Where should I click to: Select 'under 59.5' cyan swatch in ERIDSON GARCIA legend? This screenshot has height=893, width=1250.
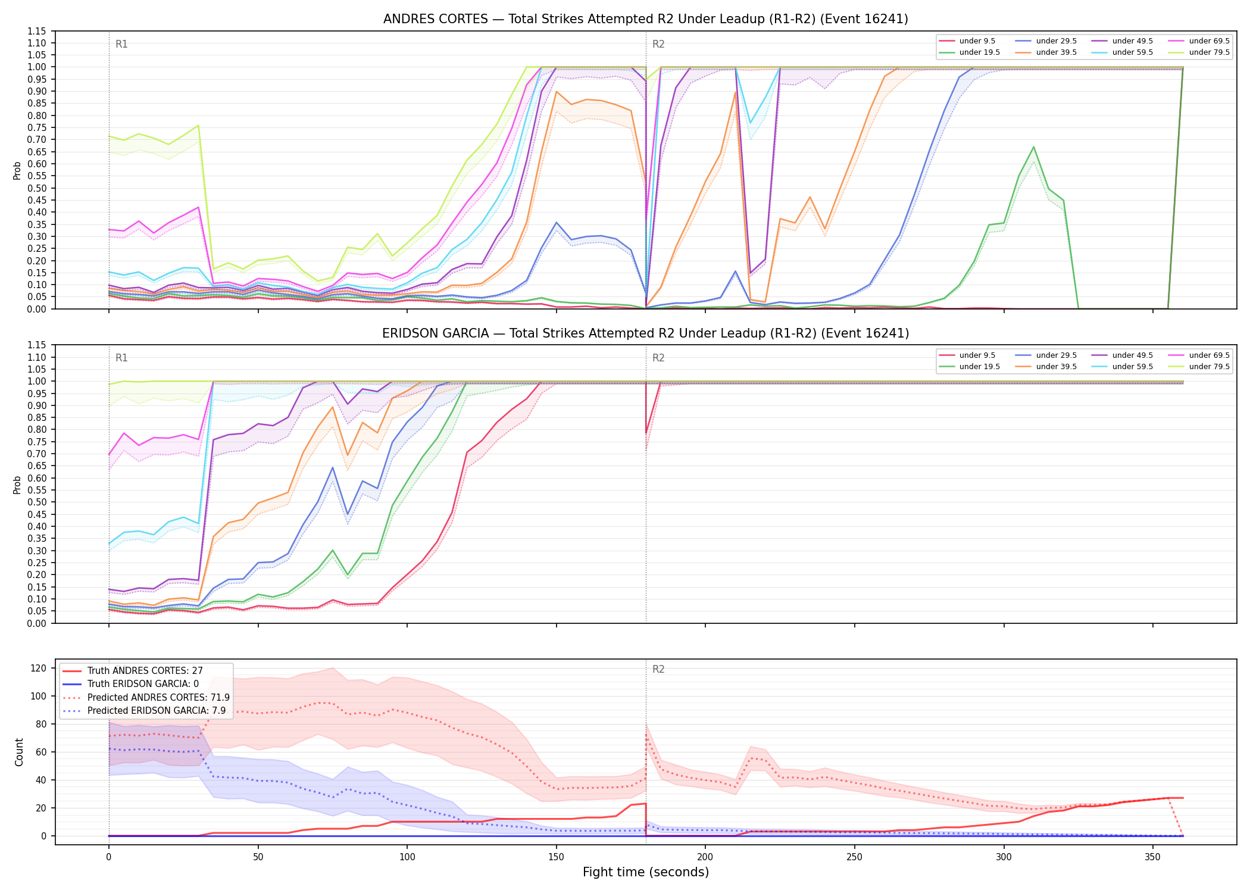[x=1100, y=367]
